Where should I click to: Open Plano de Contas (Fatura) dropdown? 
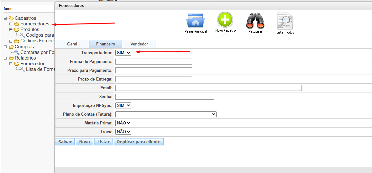[166, 114]
